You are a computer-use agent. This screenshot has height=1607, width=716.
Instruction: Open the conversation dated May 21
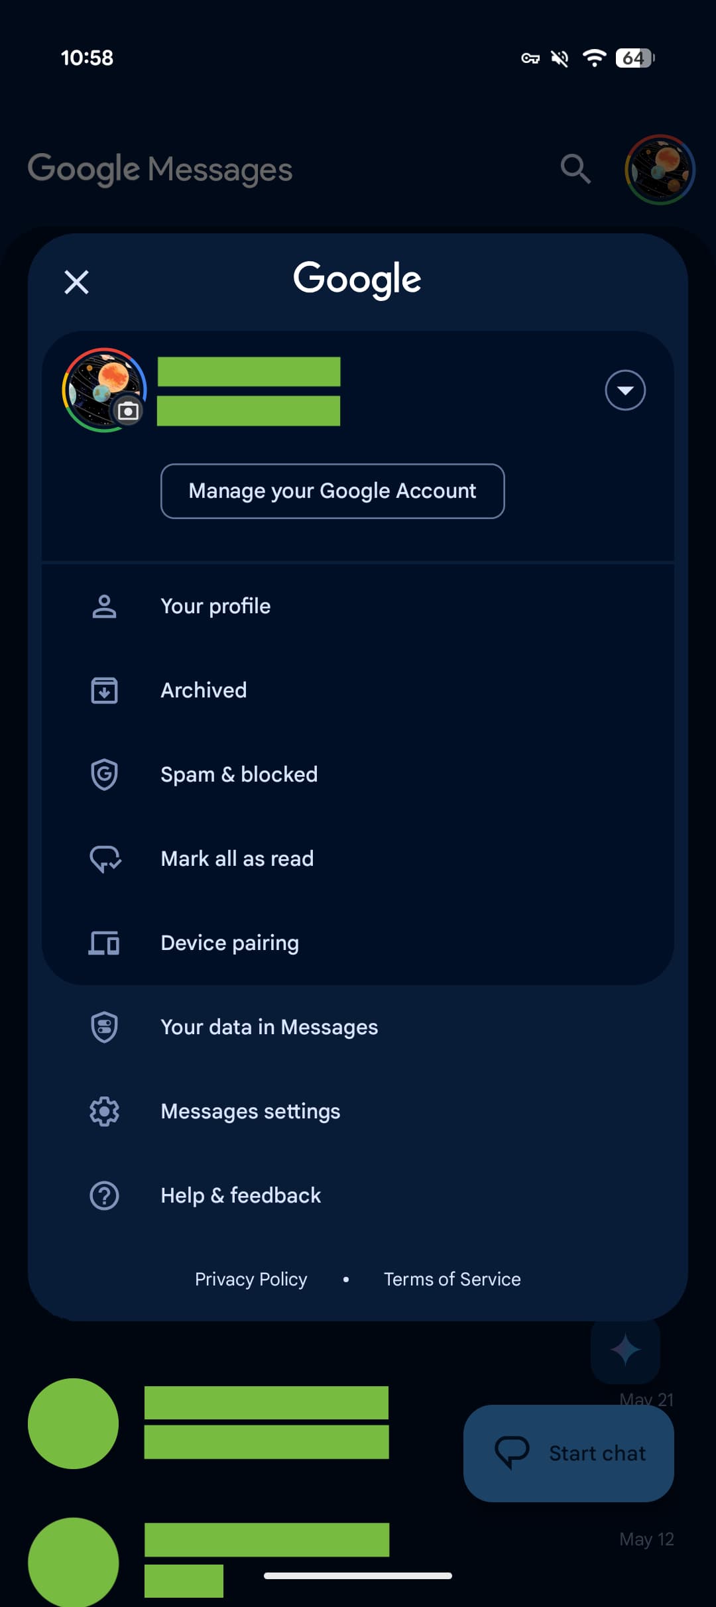265,1421
